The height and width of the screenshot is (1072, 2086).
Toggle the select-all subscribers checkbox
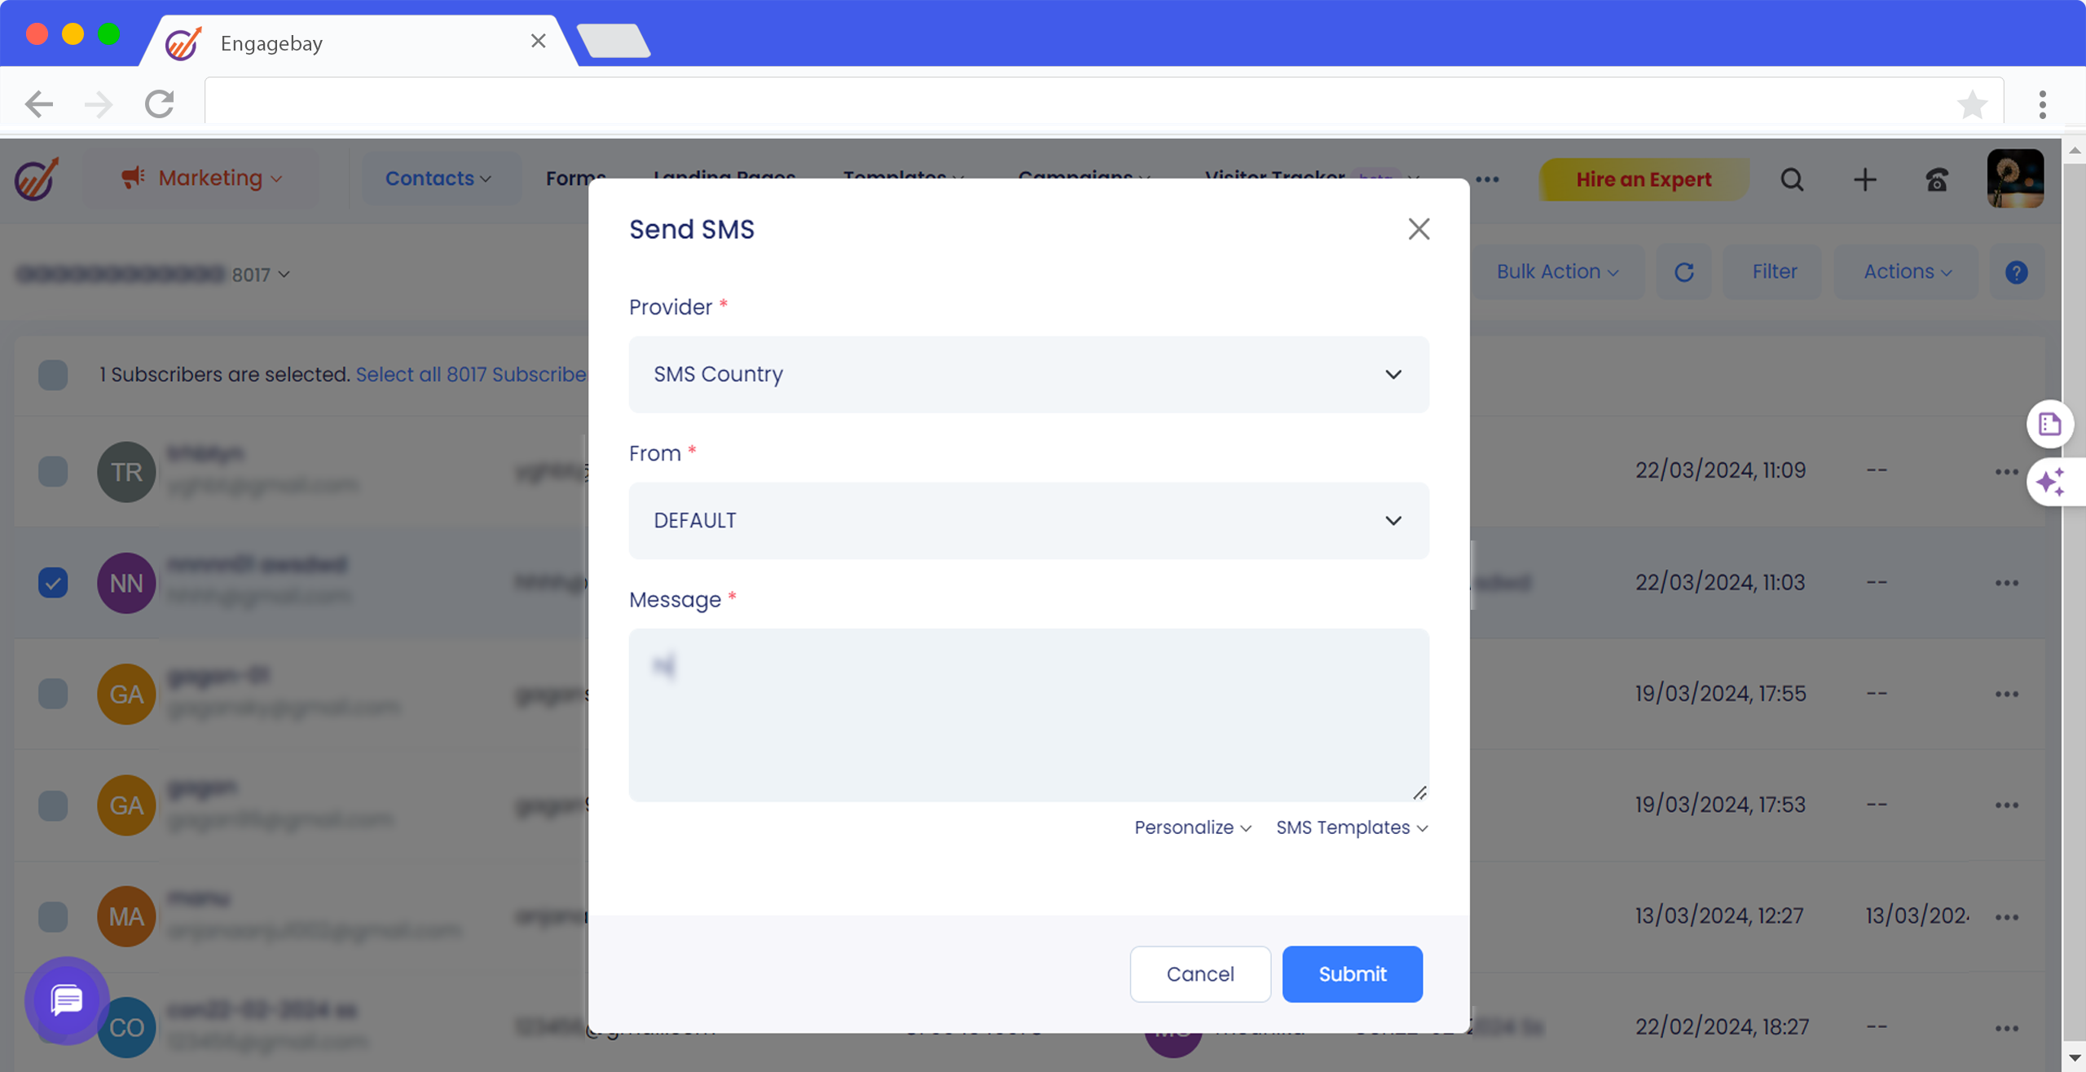coord(53,375)
